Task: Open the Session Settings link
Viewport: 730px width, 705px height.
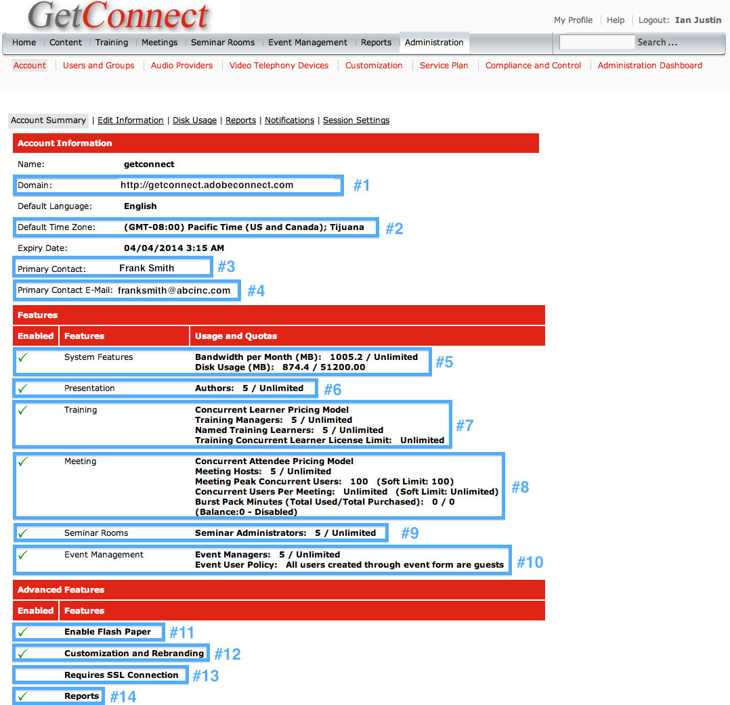Action: pos(356,120)
